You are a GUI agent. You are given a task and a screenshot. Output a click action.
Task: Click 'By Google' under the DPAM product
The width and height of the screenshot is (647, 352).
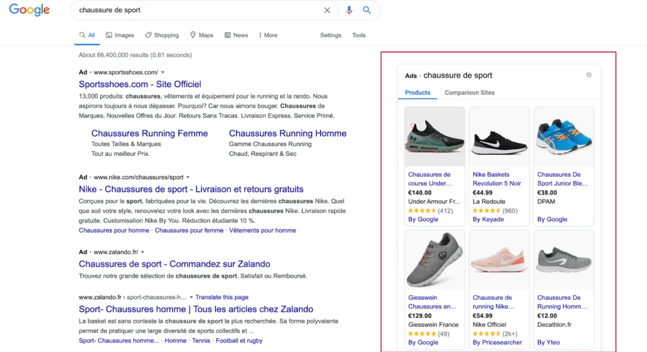[552, 220]
